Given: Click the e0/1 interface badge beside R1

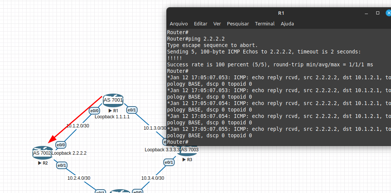Looking at the screenshot, I should tap(131, 110).
